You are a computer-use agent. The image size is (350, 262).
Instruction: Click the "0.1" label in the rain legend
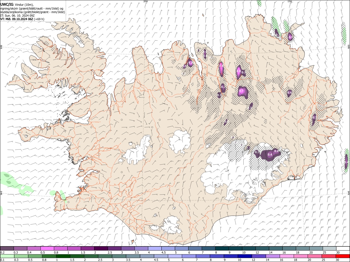2,260
